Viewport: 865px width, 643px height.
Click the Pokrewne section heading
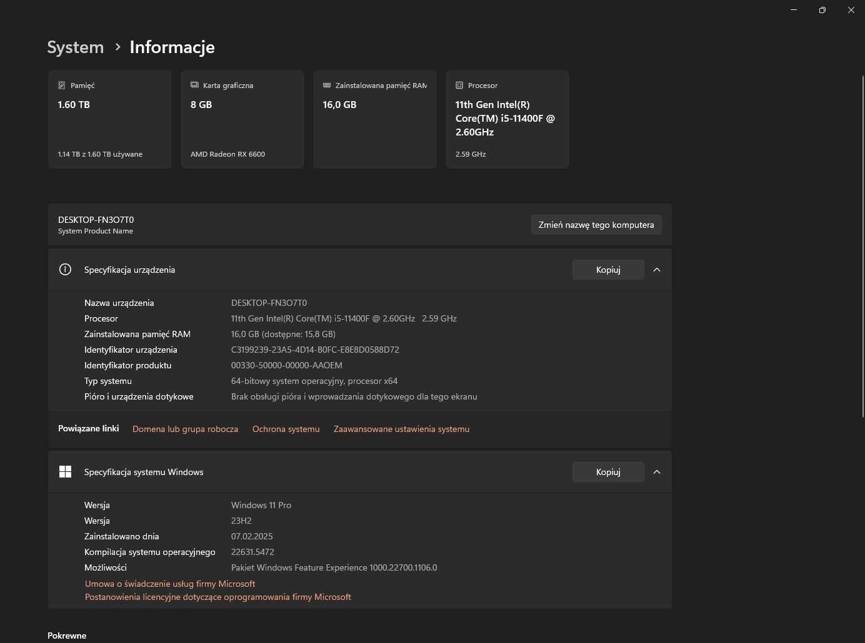[x=67, y=636]
